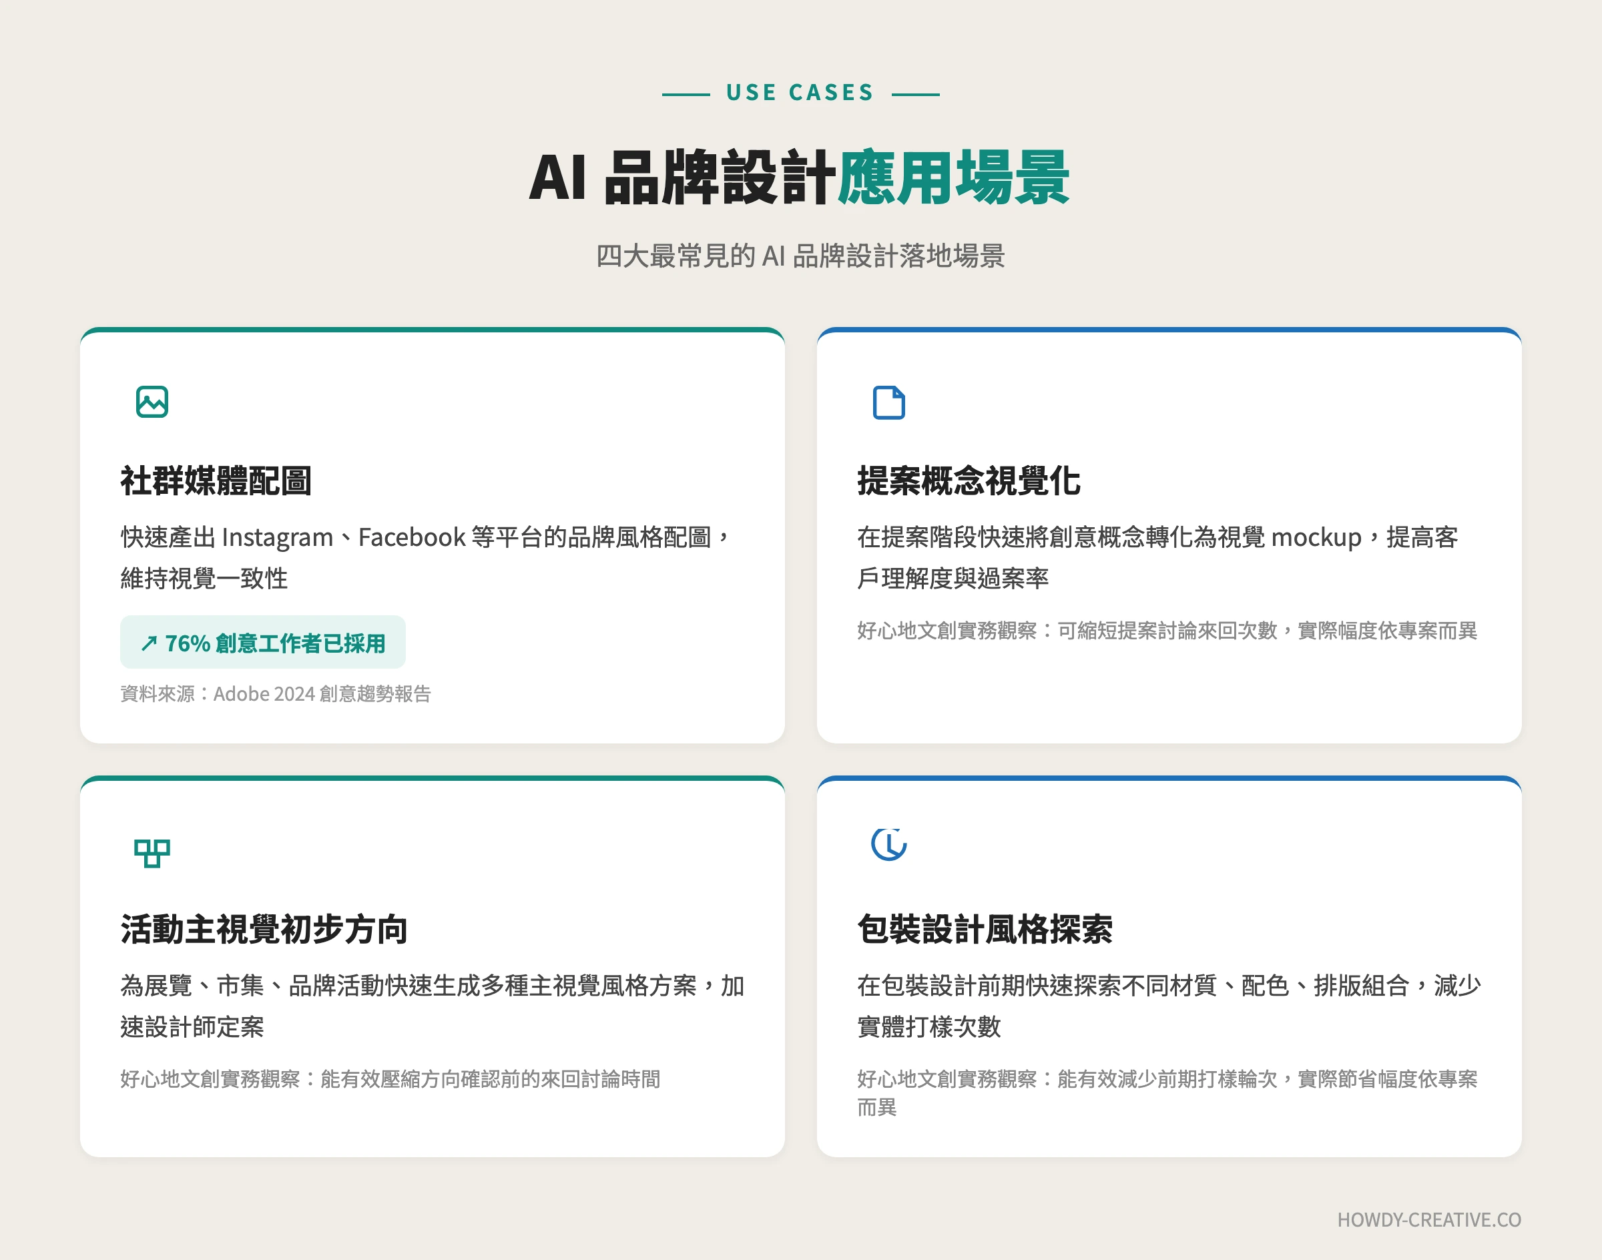Click the image icon above 社群媒體配圖
Viewport: 1602px width, 1260px height.
[152, 402]
